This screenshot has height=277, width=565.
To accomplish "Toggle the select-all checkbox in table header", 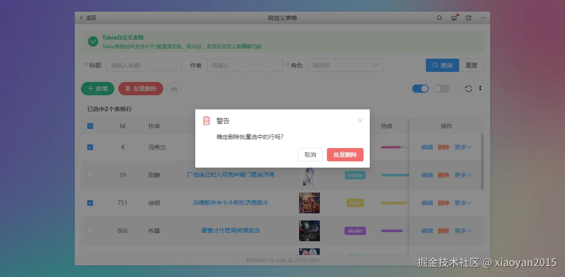I will pos(90,126).
